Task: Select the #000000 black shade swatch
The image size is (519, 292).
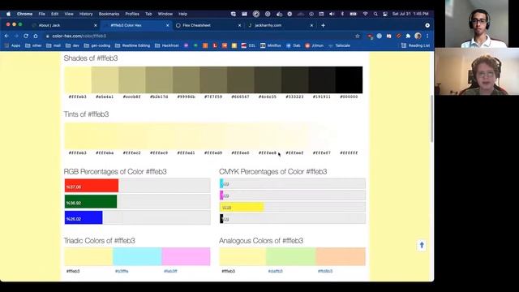Action: [x=350, y=79]
